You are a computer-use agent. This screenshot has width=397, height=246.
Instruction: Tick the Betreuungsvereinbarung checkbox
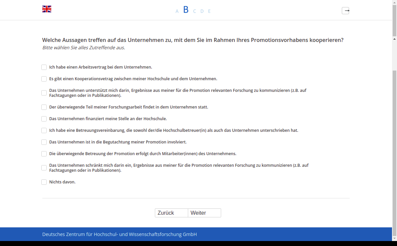(44, 130)
